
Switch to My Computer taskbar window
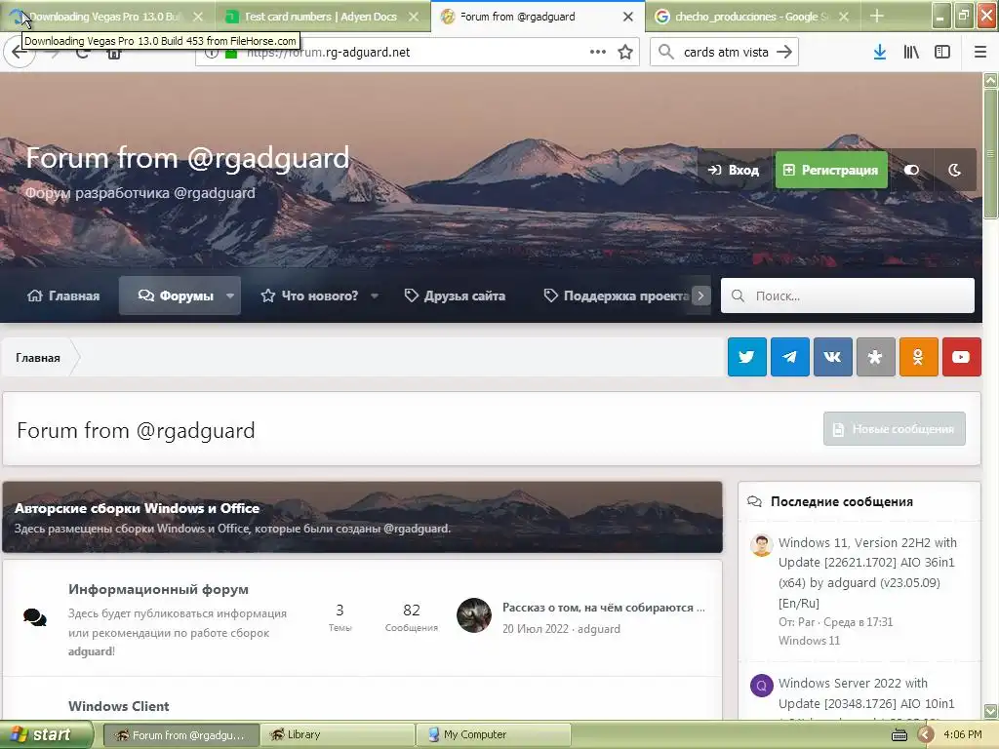[493, 735]
